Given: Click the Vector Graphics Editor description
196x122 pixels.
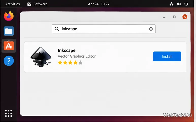Looking at the screenshot, I should 77,56.
